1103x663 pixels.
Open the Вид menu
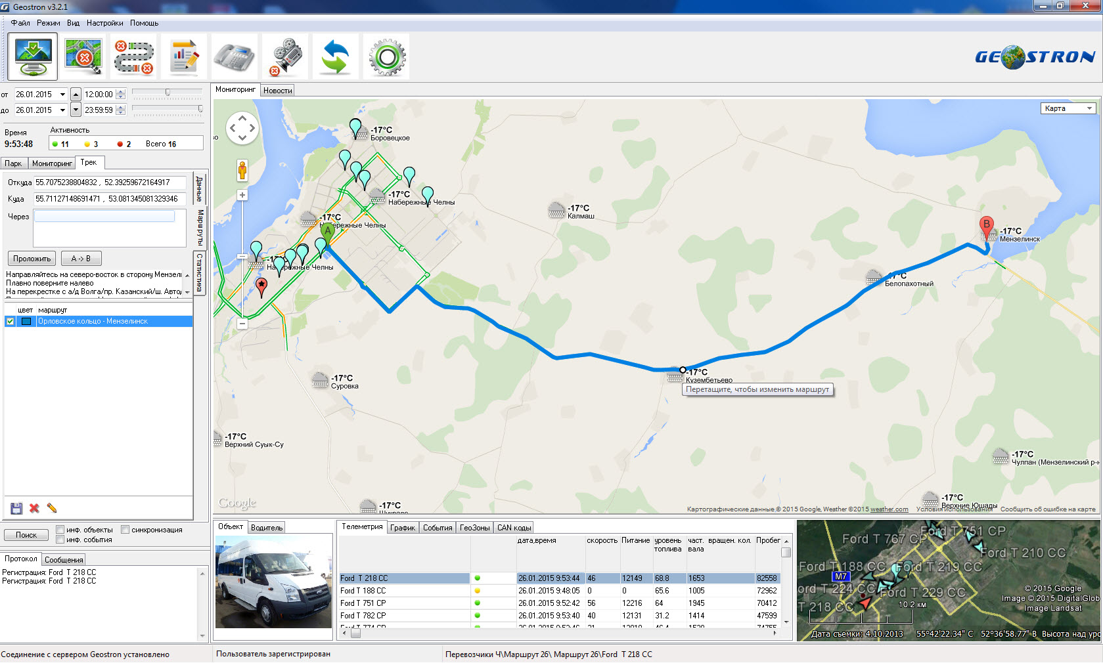pos(73,23)
